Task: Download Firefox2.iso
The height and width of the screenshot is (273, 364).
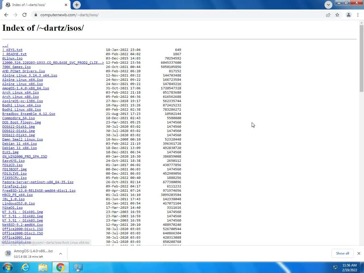Action: click(15, 186)
